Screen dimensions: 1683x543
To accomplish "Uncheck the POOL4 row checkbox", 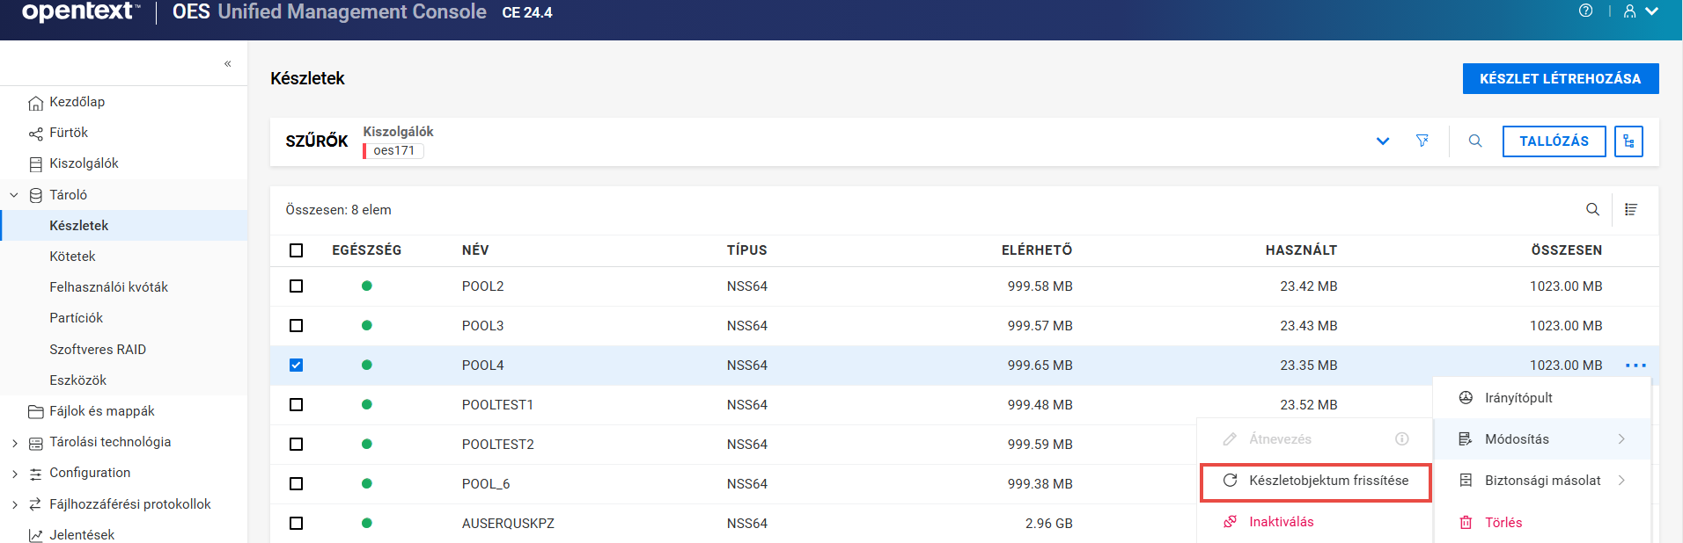I will click(296, 366).
